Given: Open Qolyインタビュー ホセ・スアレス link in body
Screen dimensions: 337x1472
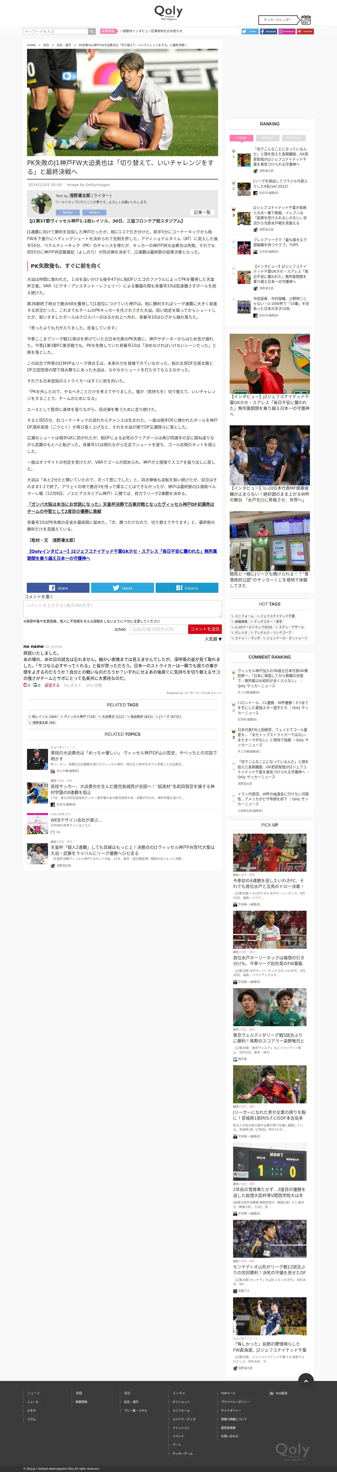Looking at the screenshot, I should pyautogui.click(x=122, y=555).
